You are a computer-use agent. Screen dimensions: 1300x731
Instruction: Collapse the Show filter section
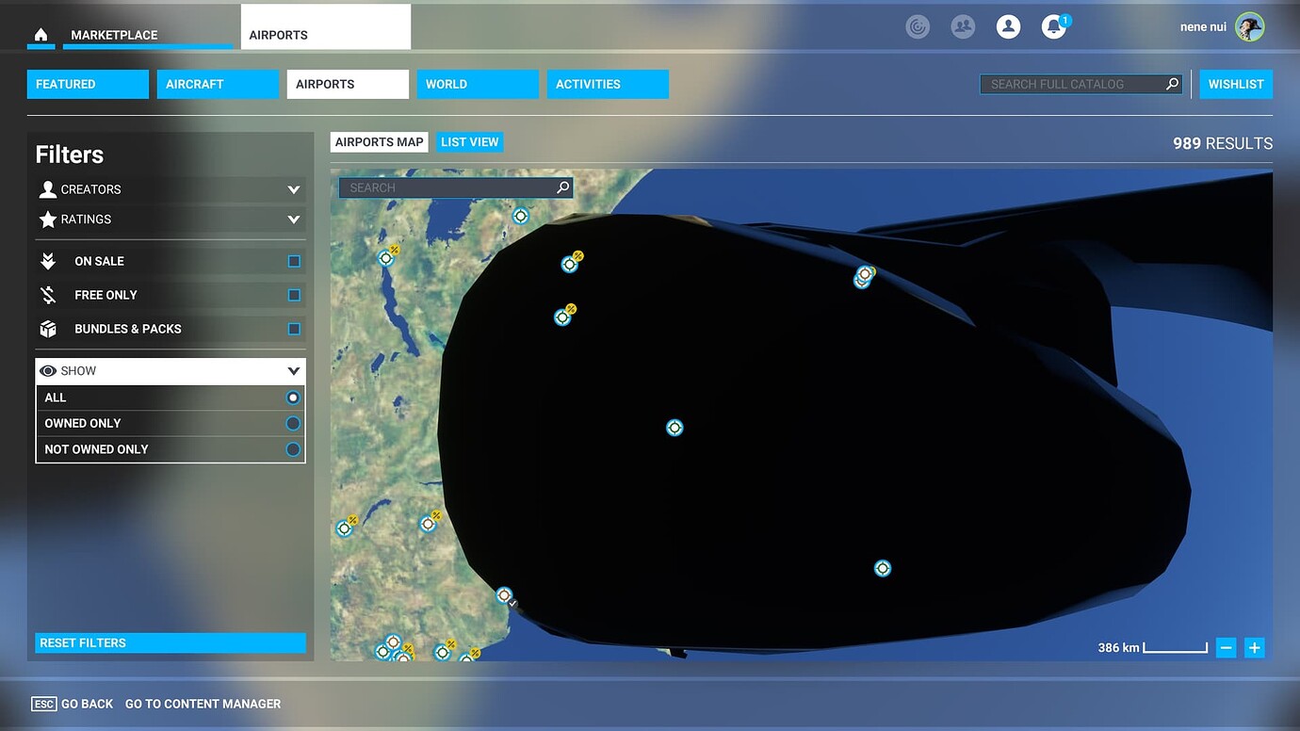pos(293,370)
